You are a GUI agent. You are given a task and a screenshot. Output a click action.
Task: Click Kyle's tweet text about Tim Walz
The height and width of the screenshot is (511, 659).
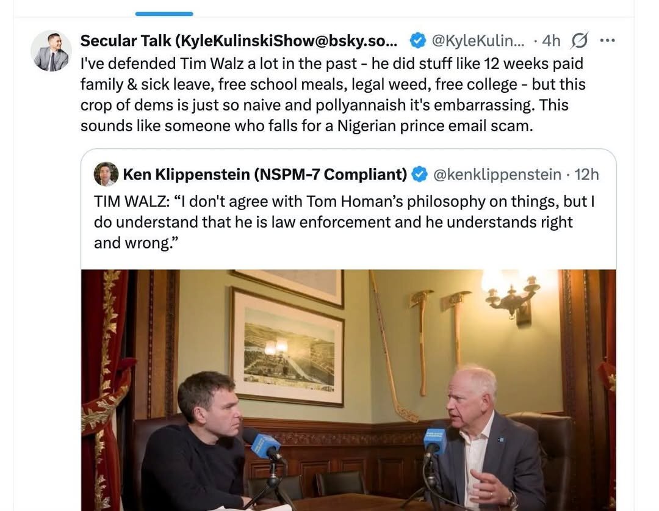333,95
